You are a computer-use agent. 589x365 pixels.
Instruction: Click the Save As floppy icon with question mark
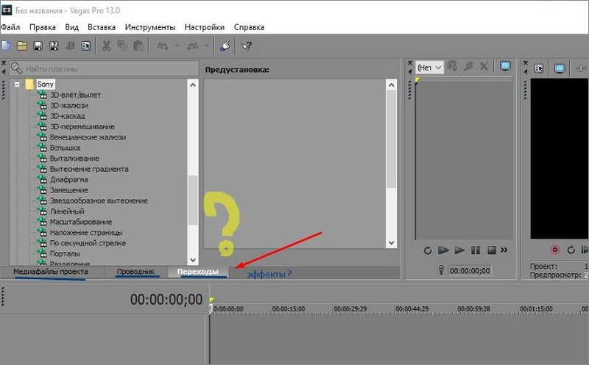[54, 46]
